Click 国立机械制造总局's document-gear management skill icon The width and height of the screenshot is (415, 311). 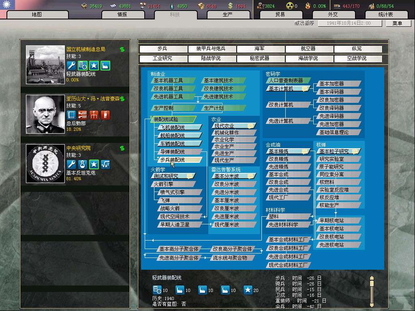83,65
